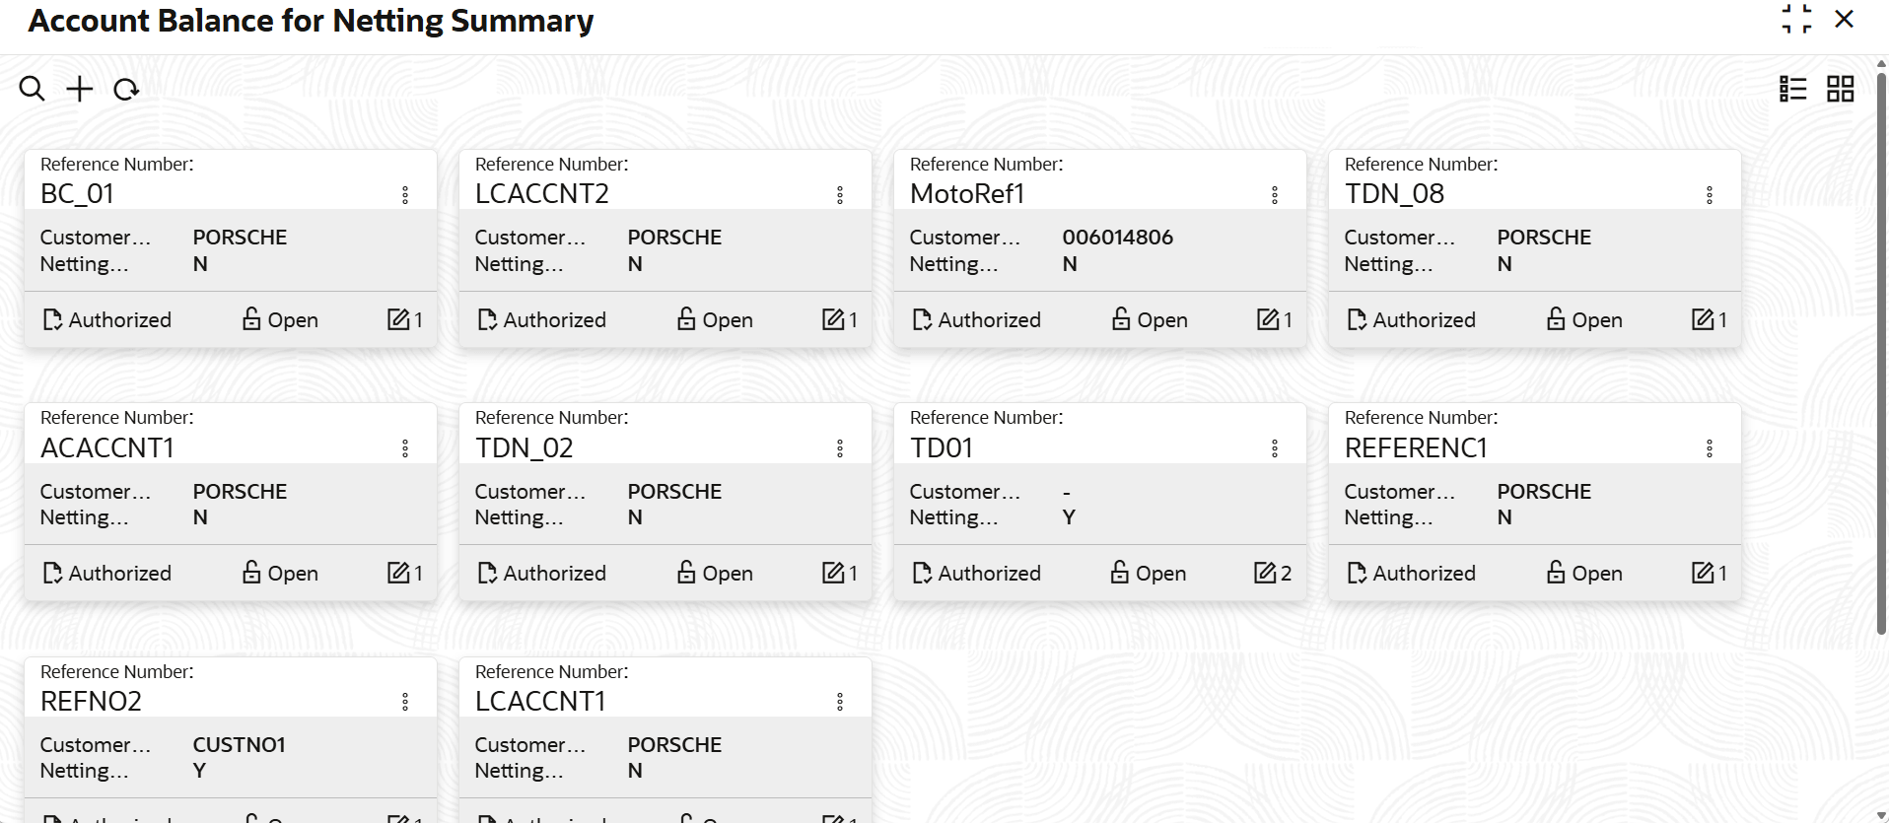
Task: Open the three-dot menu on the BC_01 card
Action: pos(405,195)
